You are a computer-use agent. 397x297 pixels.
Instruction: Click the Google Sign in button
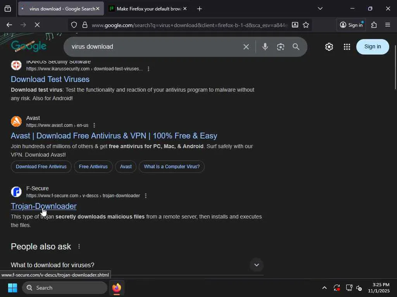click(373, 47)
